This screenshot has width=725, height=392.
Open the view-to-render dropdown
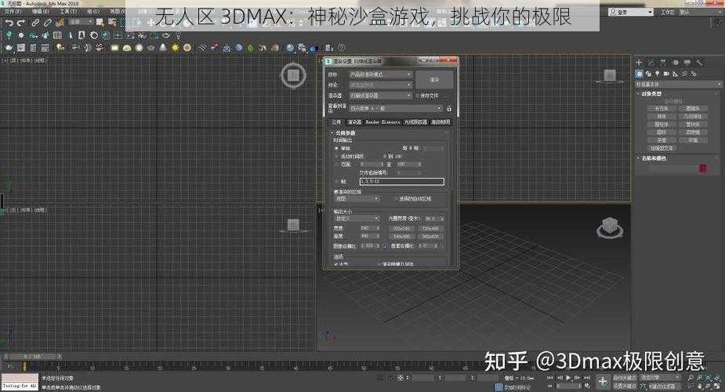396,109
